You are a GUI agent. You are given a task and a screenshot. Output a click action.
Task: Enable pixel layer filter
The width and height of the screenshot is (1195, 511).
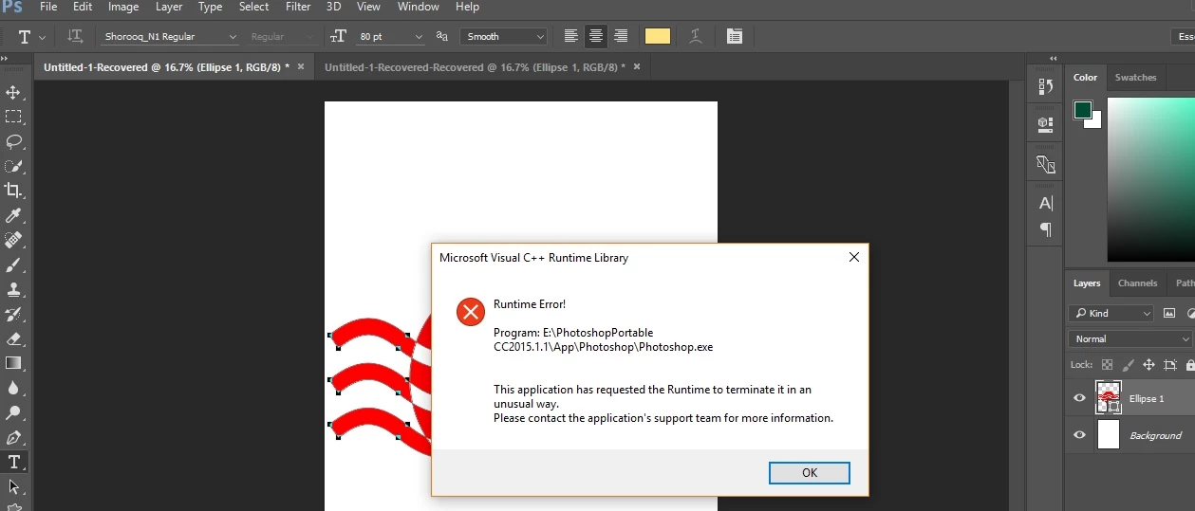[x=1169, y=313]
